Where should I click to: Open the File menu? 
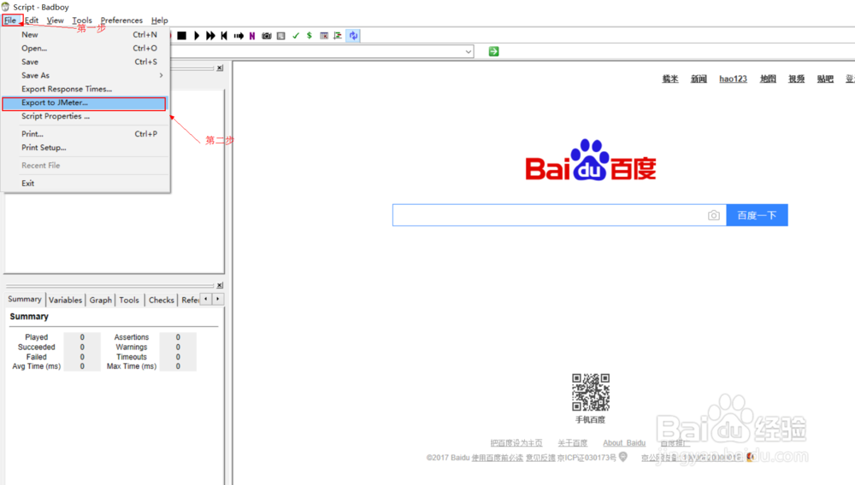(11, 20)
